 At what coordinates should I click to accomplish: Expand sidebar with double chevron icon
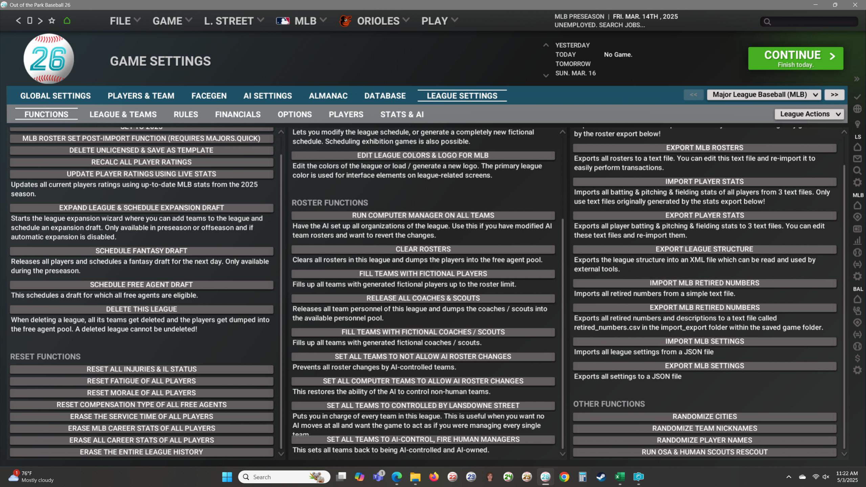857,79
